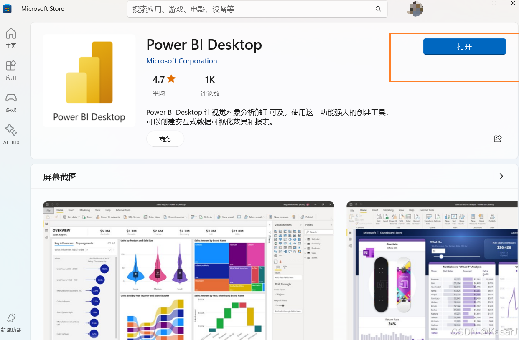519x340 pixels.
Task: Open 新增功能 what's new section
Action: click(x=11, y=323)
